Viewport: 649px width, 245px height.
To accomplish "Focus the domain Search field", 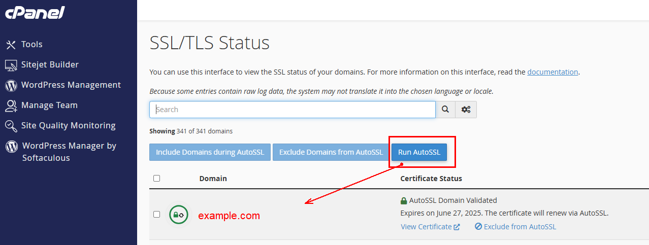I will point(293,110).
